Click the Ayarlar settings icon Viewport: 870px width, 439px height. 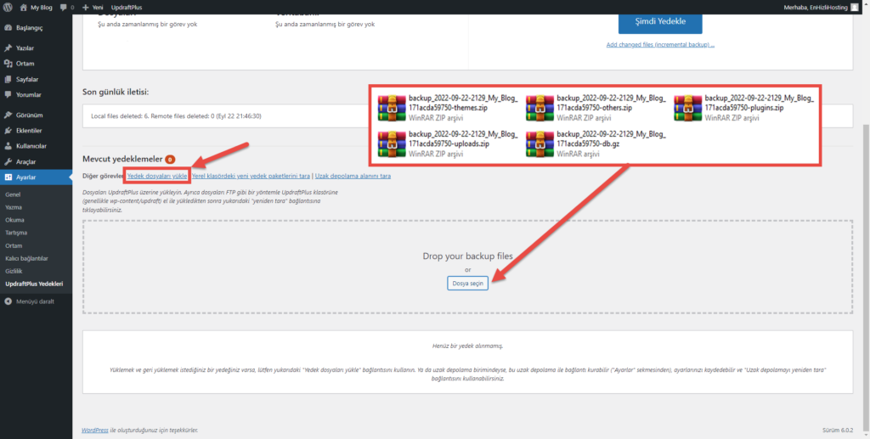[8, 177]
